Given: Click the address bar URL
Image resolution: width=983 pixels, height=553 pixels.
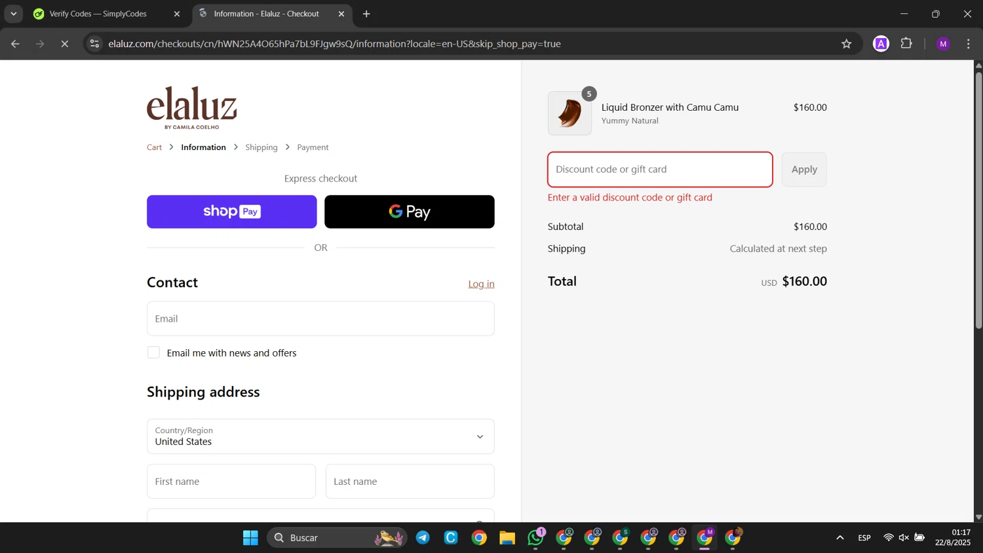Looking at the screenshot, I should coord(334,44).
